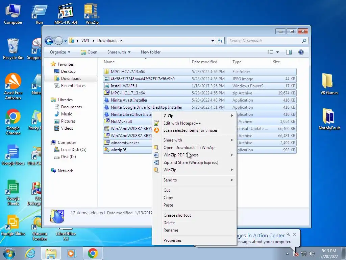The image size is (346, 260).
Task: Open the Recycle Bin
Action: coord(13,49)
